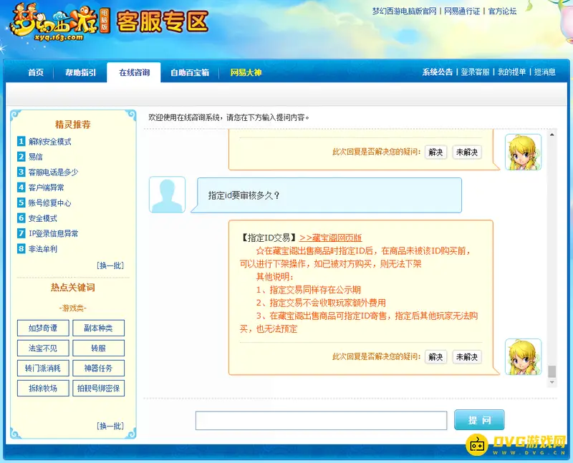This screenshot has height=463, width=573.
Task: Click the 拆除牧场 keyword button
Action: point(43,388)
